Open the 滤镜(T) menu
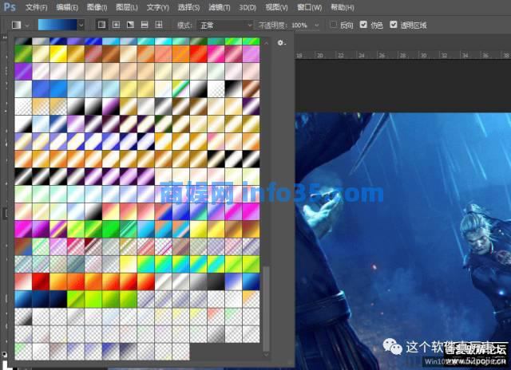 point(219,7)
